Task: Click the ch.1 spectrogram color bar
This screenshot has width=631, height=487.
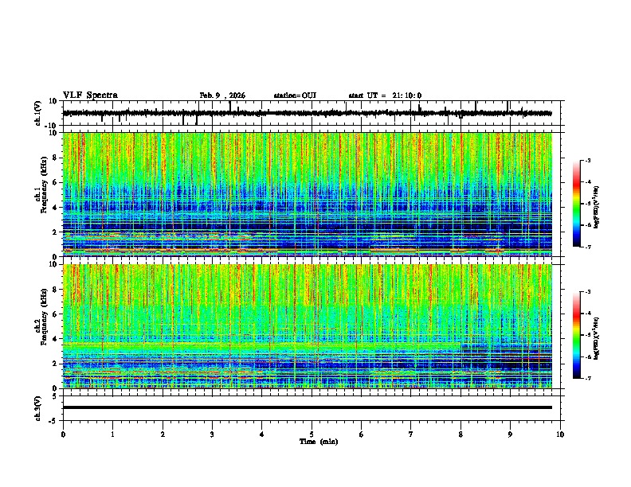Action: coord(576,204)
